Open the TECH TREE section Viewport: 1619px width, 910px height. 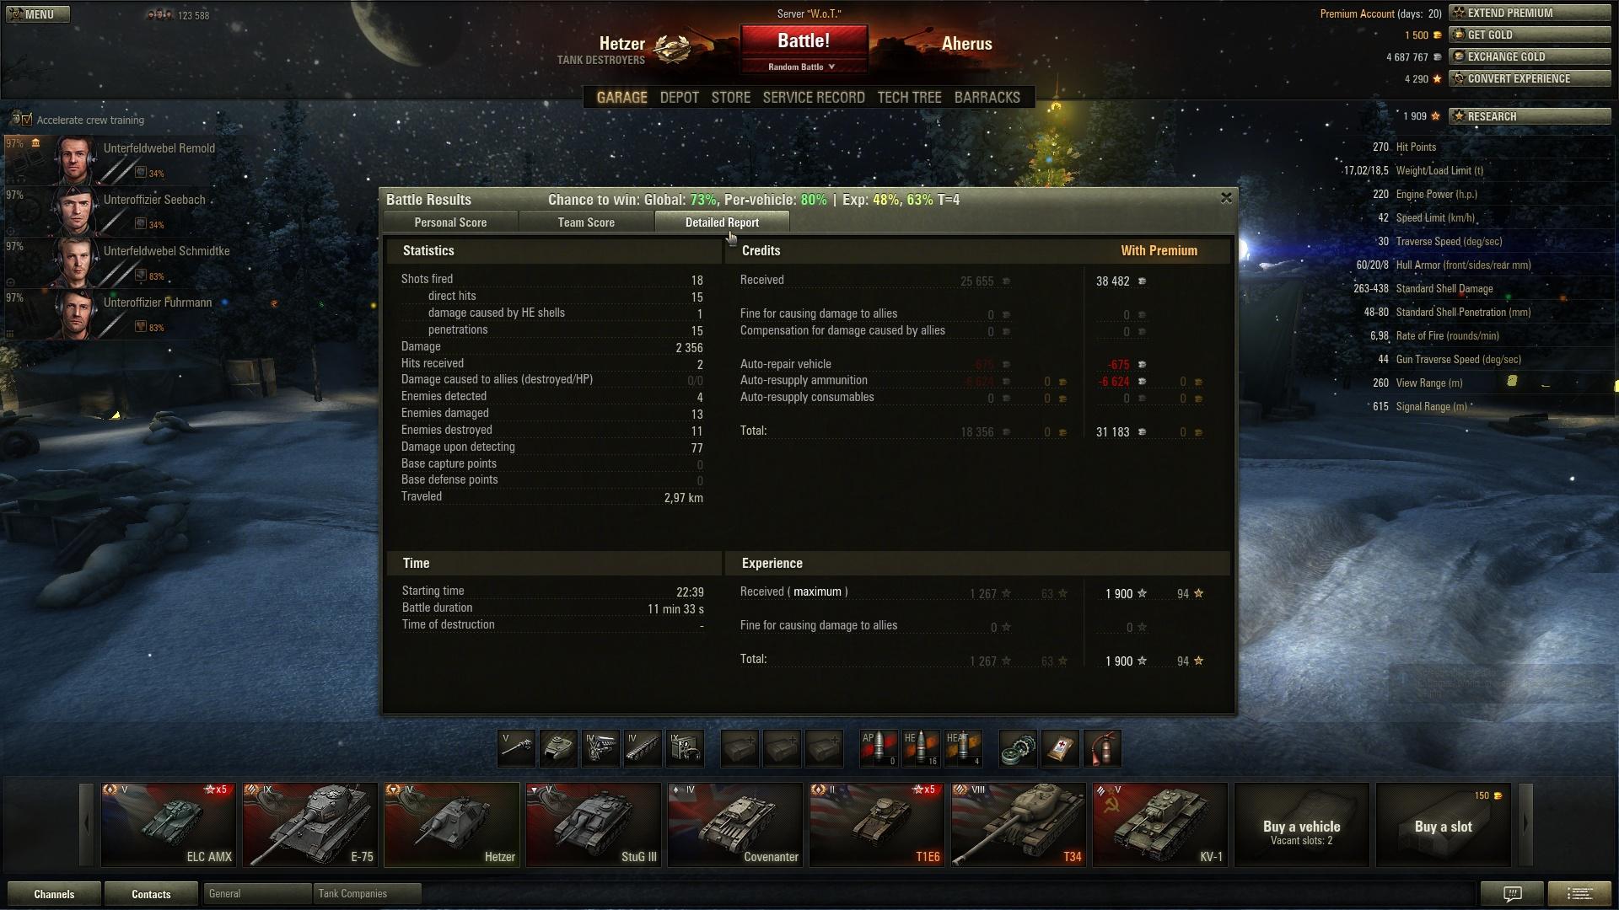pyautogui.click(x=909, y=98)
